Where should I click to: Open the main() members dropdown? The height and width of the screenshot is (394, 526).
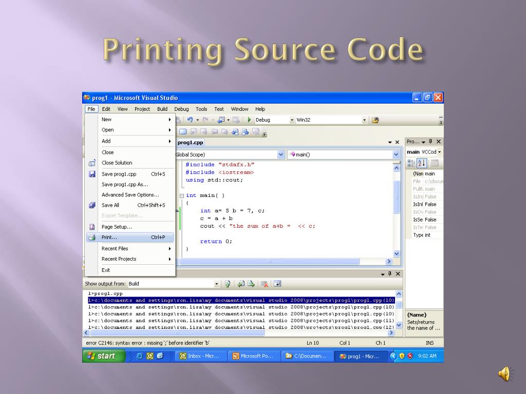point(396,154)
